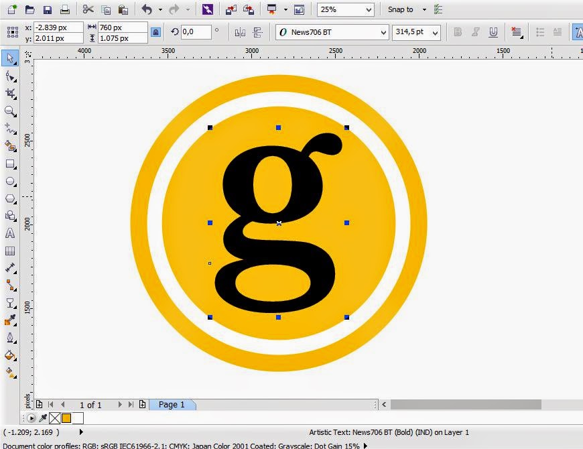The image size is (583, 449).
Task: Click the Open folder icon
Action: click(29, 9)
